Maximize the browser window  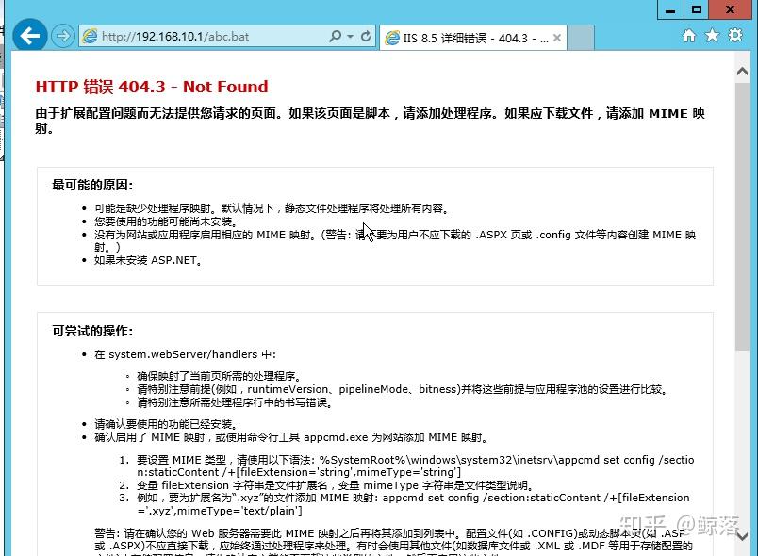(x=697, y=9)
